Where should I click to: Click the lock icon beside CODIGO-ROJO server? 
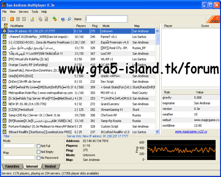[4, 42]
